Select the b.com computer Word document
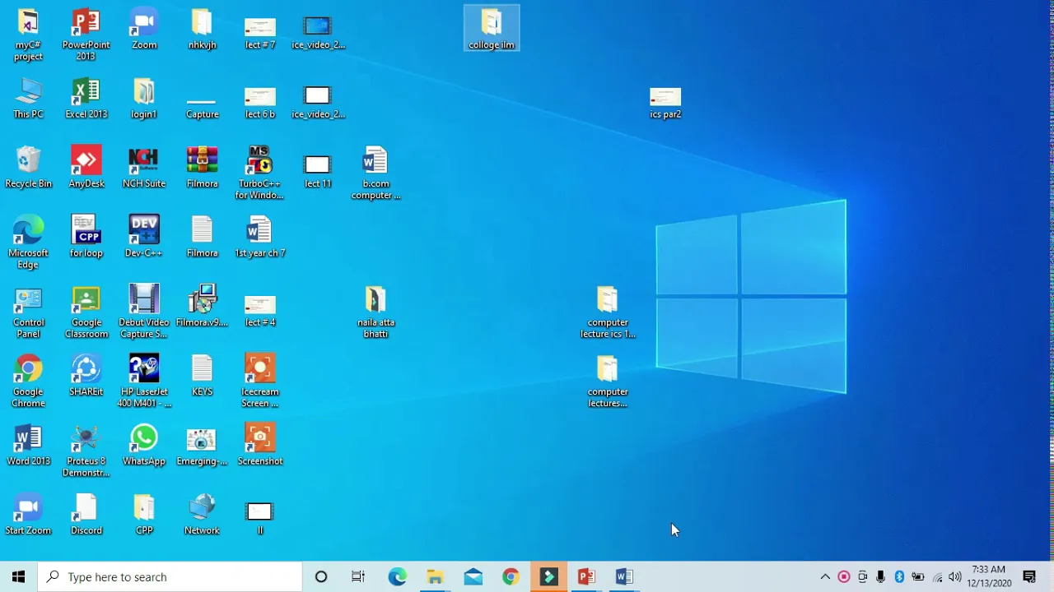1054x592 pixels. (375, 173)
